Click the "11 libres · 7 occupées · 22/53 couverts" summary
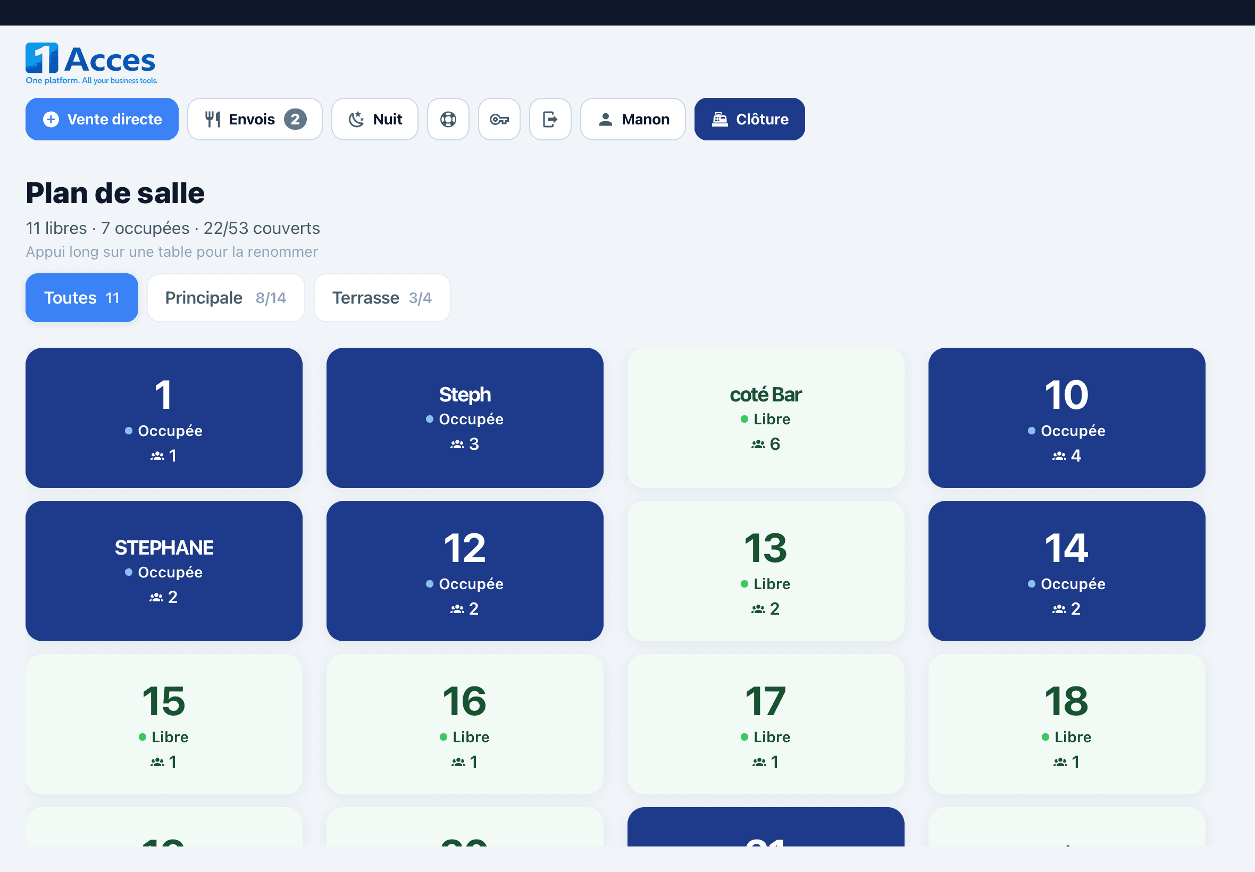Image resolution: width=1255 pixels, height=872 pixels. click(x=173, y=228)
